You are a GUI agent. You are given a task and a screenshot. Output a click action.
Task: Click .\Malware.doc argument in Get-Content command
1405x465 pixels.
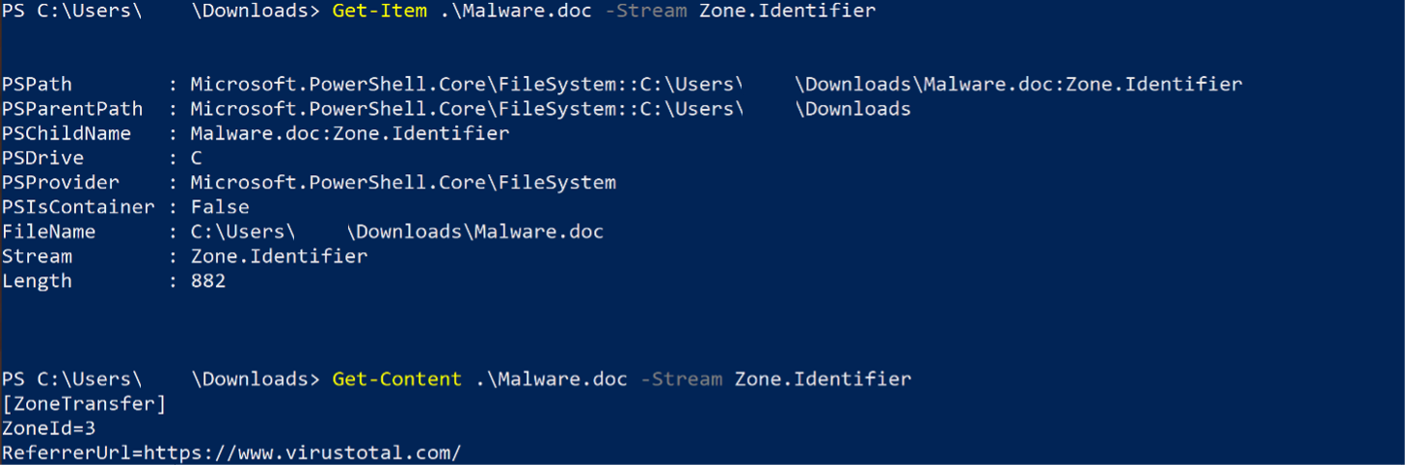551,379
